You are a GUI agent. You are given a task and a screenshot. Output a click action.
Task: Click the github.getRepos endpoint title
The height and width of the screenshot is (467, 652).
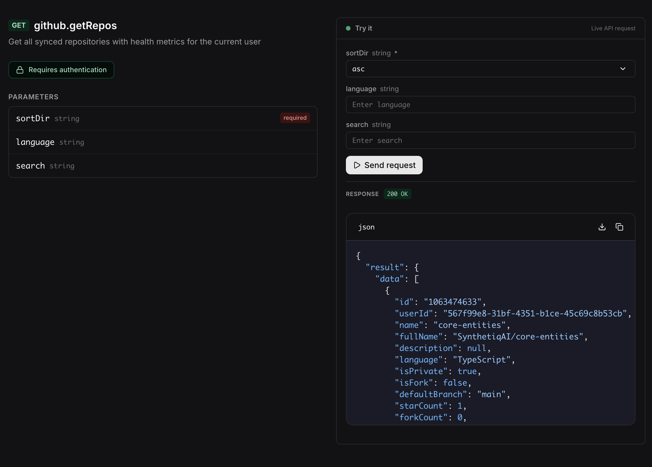75,26
